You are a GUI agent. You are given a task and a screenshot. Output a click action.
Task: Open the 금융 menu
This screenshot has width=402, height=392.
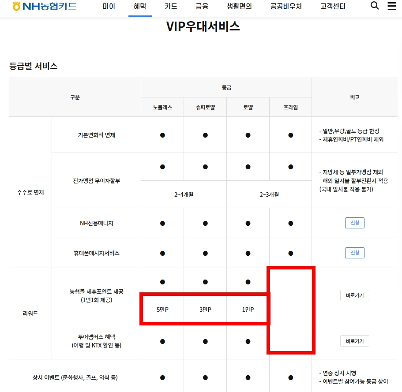pyautogui.click(x=202, y=6)
